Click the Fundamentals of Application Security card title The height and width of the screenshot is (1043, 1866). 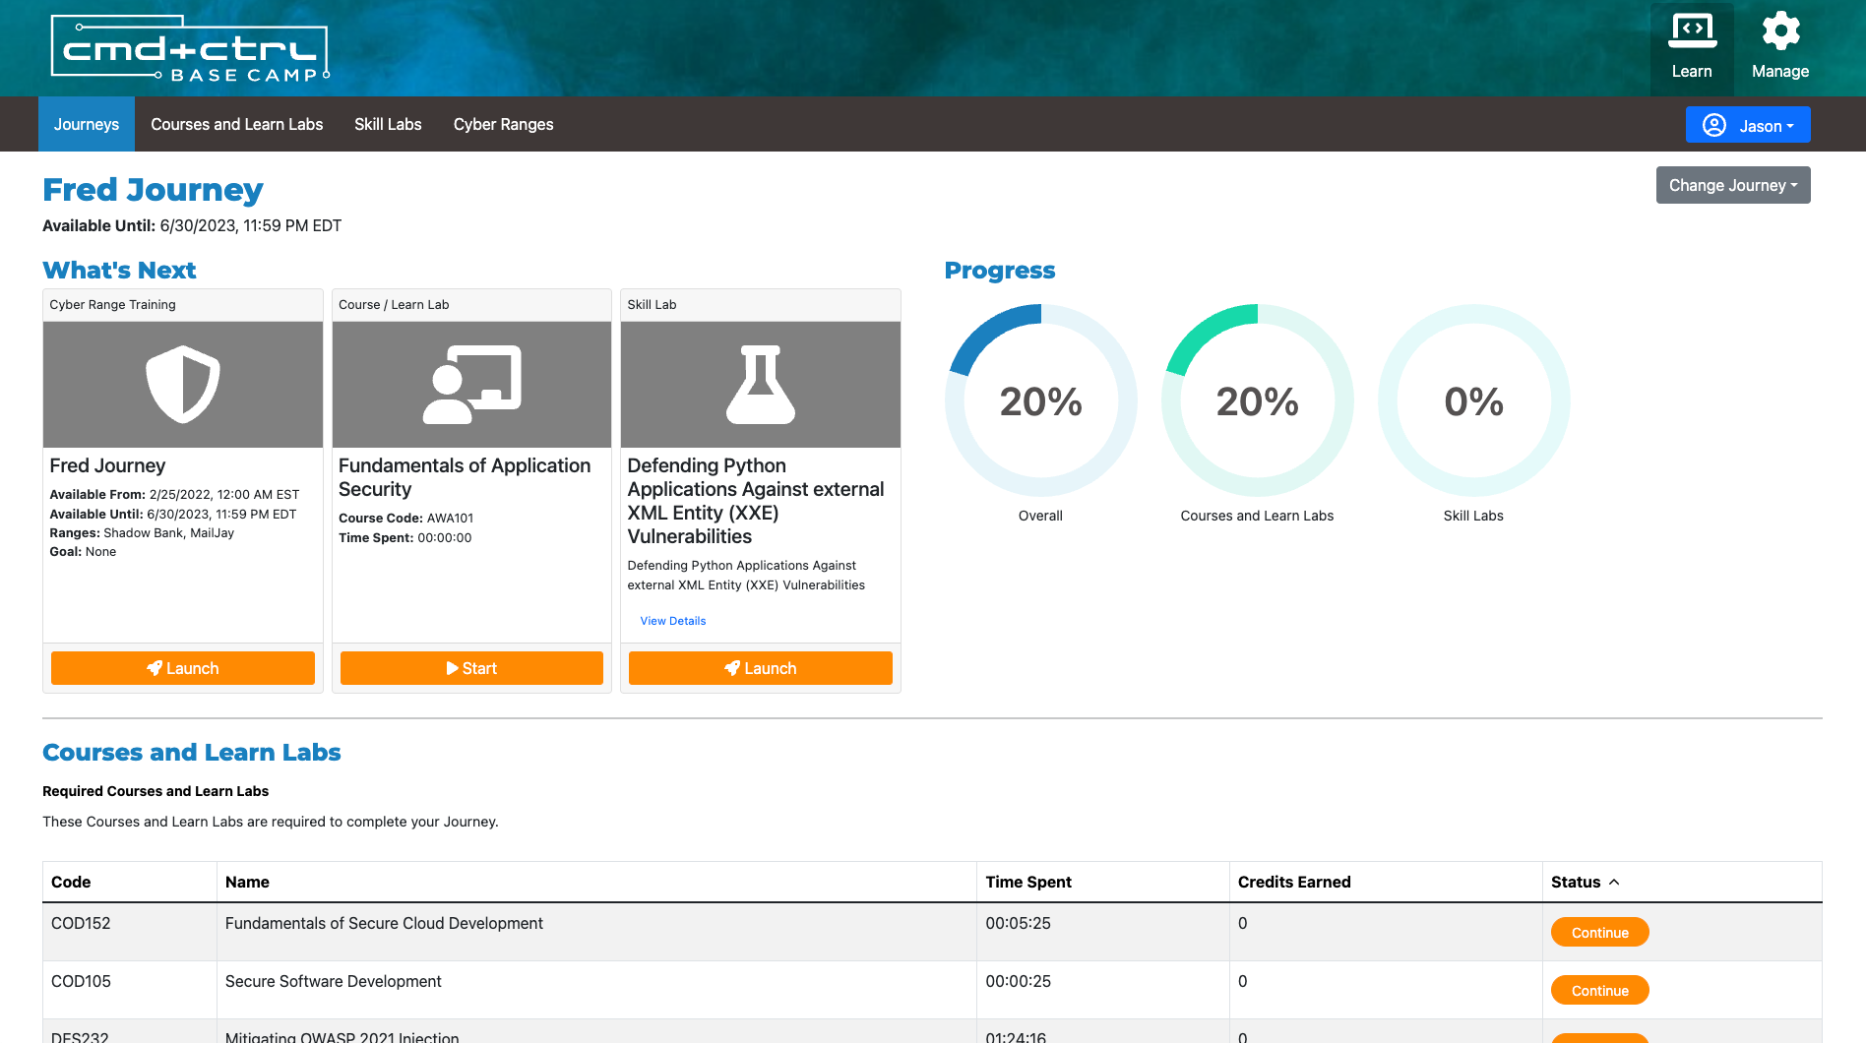click(x=465, y=477)
